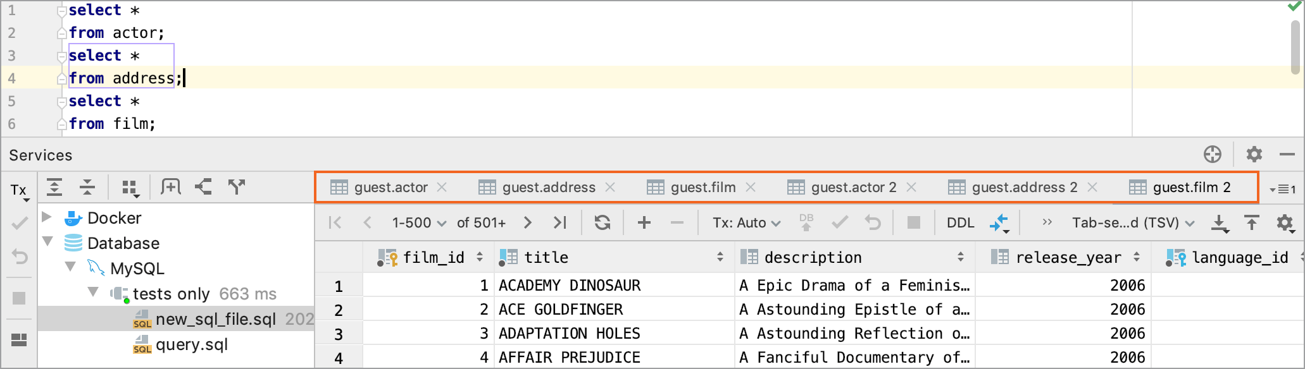Go to last page of results

[x=559, y=222]
